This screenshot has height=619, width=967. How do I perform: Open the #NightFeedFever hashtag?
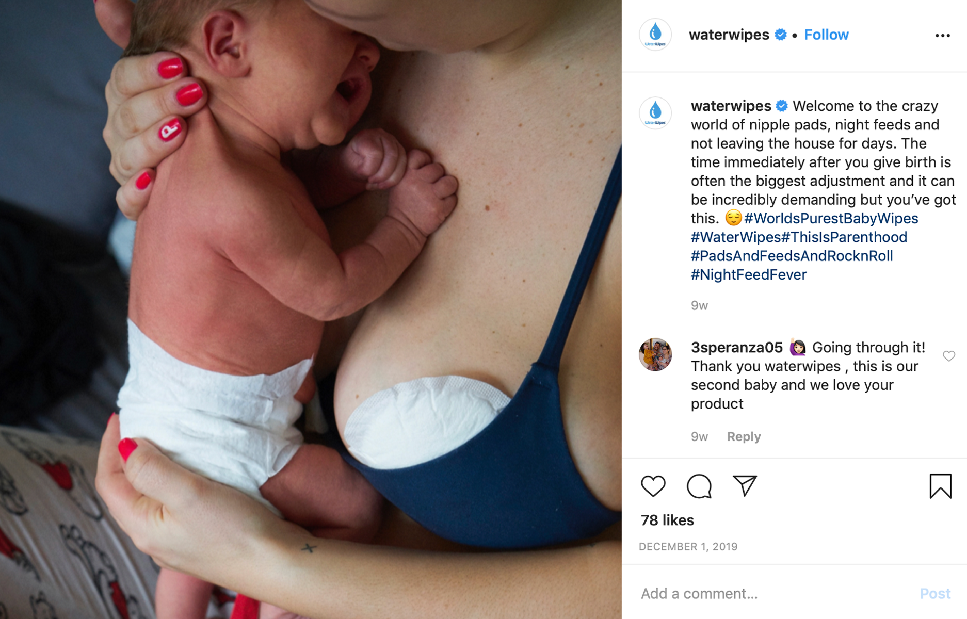[x=748, y=274]
